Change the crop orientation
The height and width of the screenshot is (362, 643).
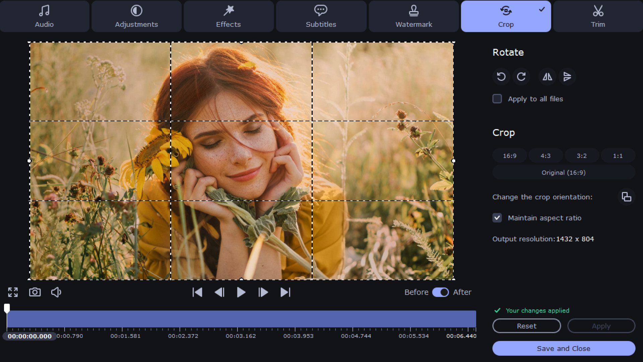click(x=626, y=197)
